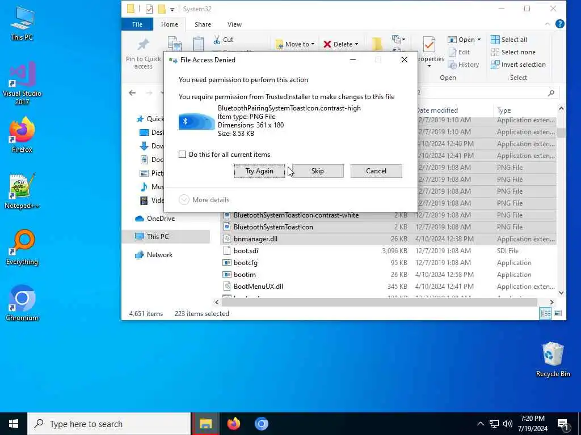This screenshot has height=435, width=581.
Task: Click the Skip button
Action: [x=318, y=171]
